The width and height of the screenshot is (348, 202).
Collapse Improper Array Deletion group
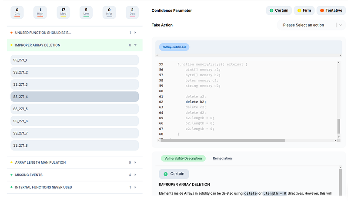(74, 45)
